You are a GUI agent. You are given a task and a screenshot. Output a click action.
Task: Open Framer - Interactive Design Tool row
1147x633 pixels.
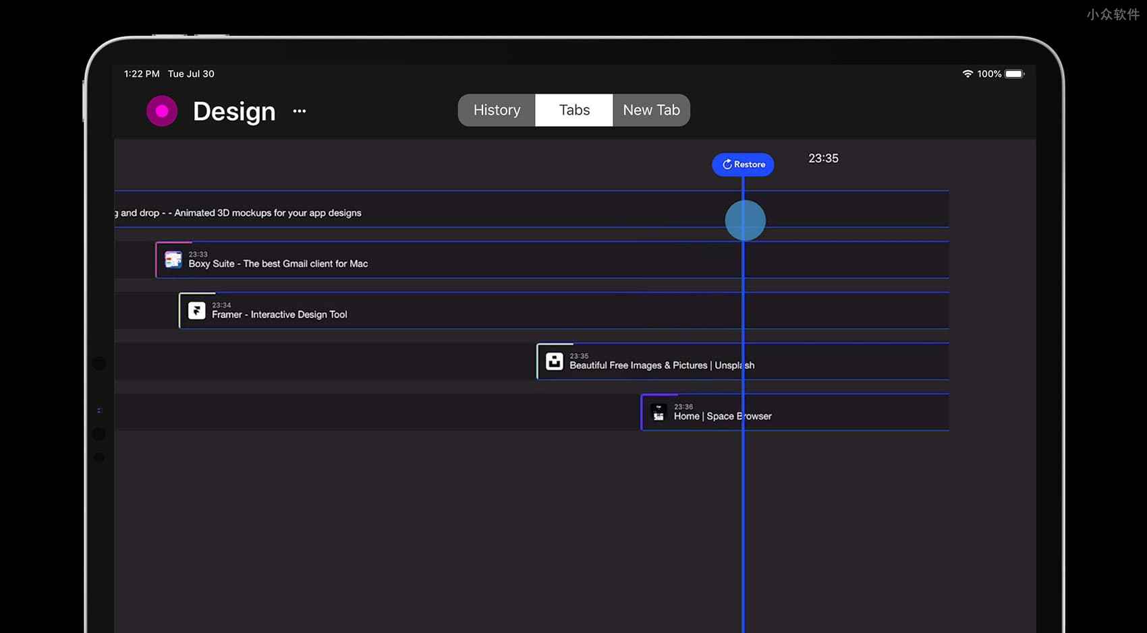[x=563, y=310]
